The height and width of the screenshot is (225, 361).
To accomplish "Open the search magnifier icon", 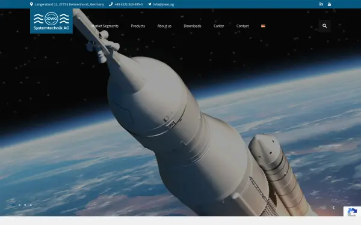I will pyautogui.click(x=325, y=26).
